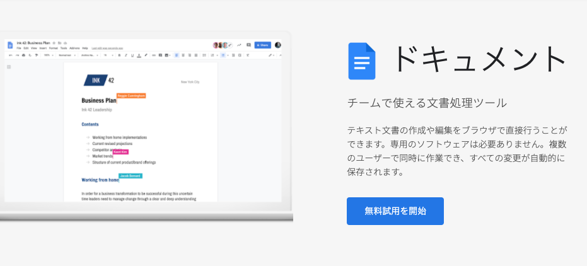Click the INK 42 logo in the document
Viewport: 587px width, 266px height.
[x=99, y=80]
